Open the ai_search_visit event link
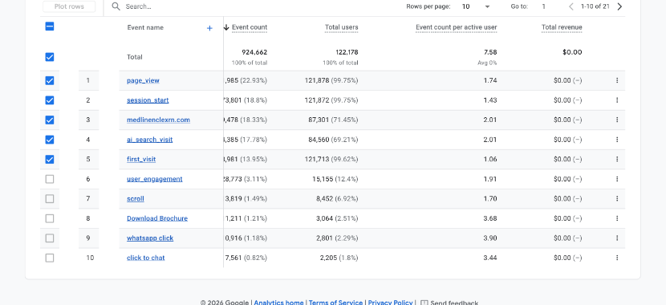This screenshot has width=666, height=305. [149, 140]
